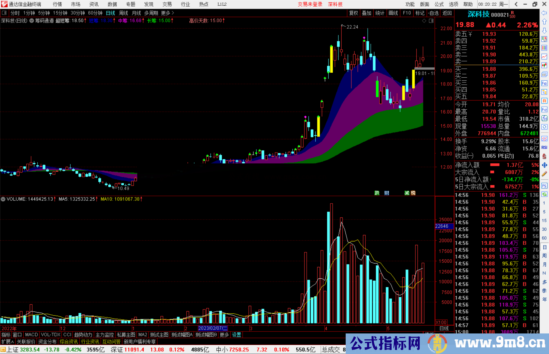
Task: Open the 选项 menu
Action: 454,4
